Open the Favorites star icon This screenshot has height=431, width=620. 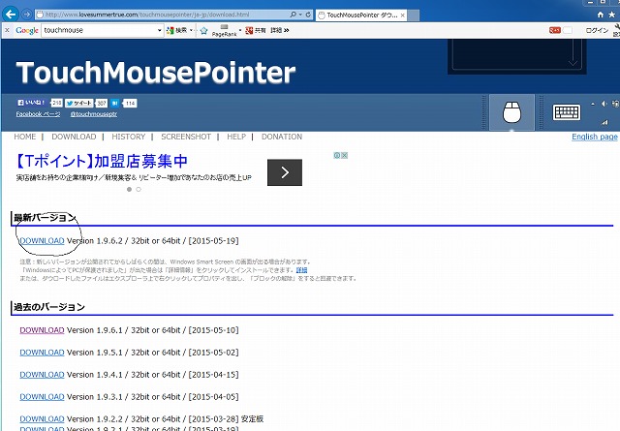[611, 15]
